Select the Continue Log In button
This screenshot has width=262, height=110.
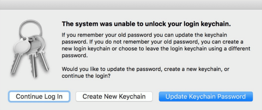(39, 97)
